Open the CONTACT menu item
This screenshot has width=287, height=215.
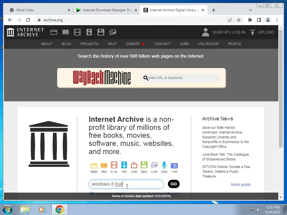coord(162,44)
